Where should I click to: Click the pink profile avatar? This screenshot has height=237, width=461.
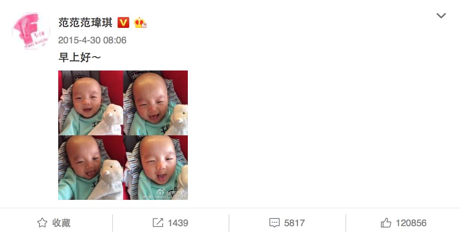click(x=31, y=31)
